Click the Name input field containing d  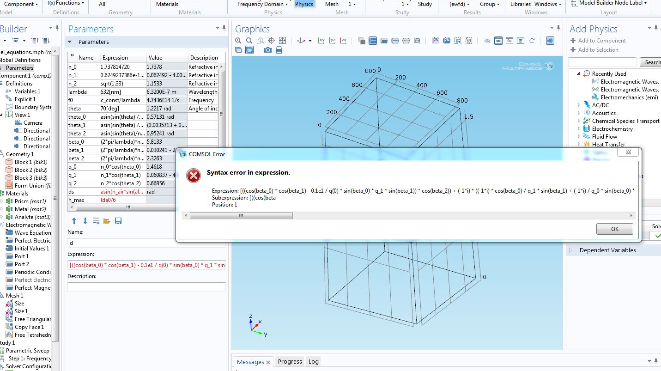146,243
